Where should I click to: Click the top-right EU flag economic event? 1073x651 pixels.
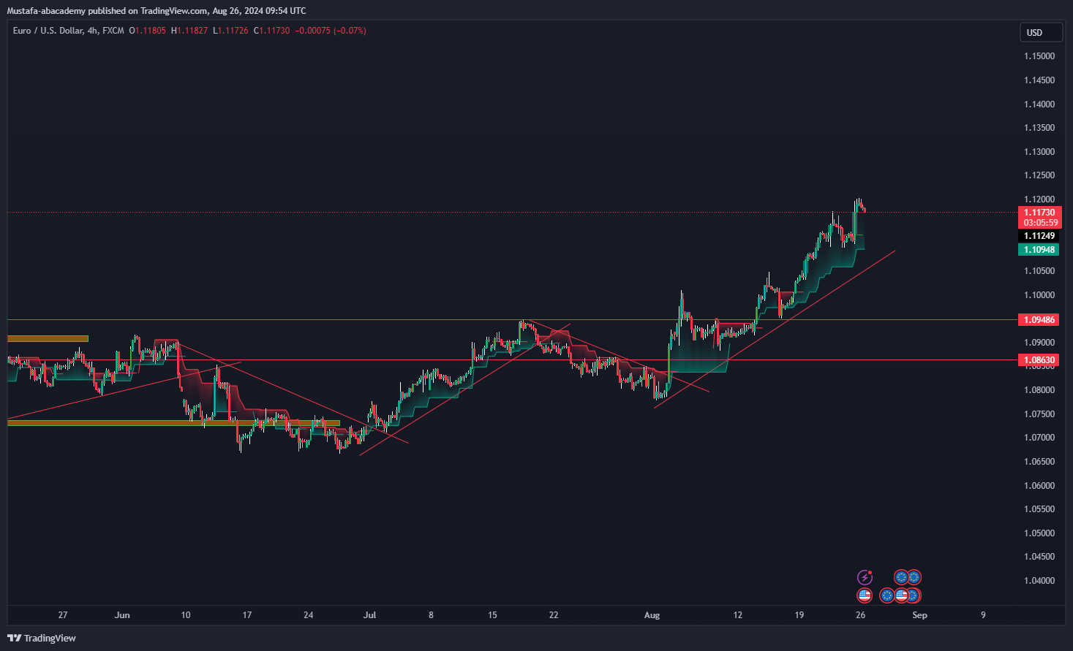pyautogui.click(x=914, y=577)
